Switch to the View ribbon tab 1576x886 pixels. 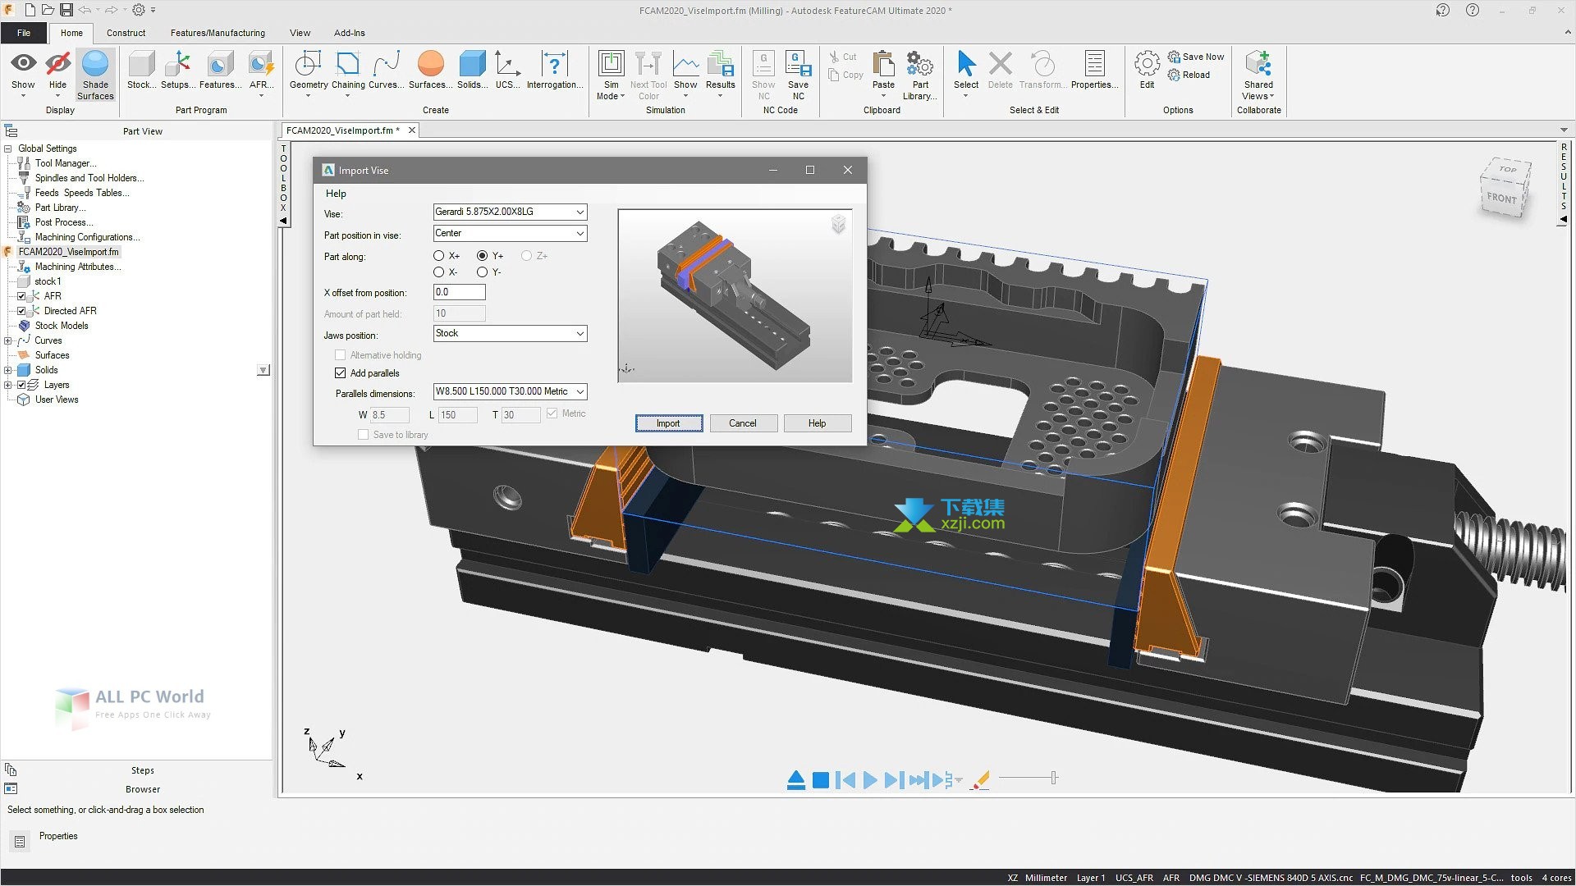(x=300, y=33)
